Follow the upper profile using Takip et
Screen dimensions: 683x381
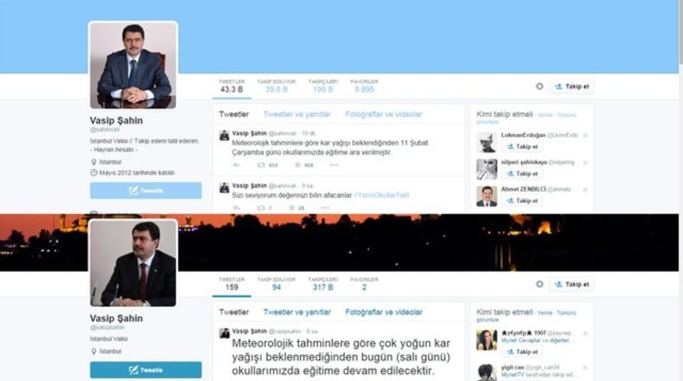point(571,86)
